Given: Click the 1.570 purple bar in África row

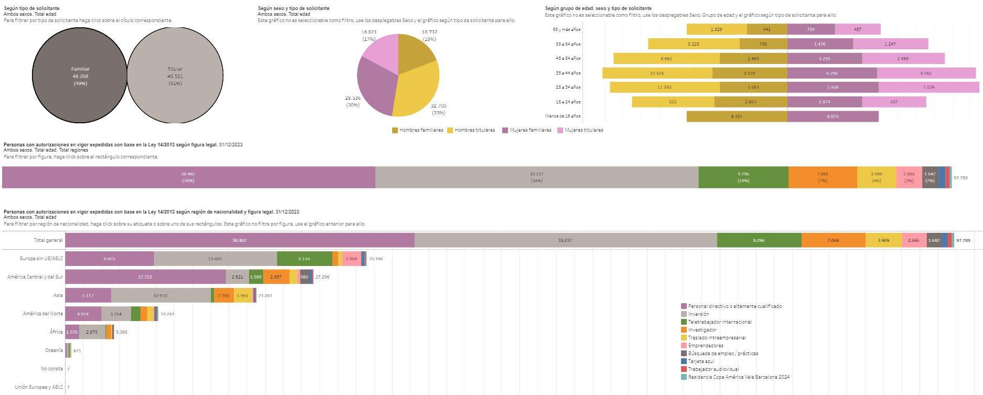Looking at the screenshot, I should pos(72,332).
